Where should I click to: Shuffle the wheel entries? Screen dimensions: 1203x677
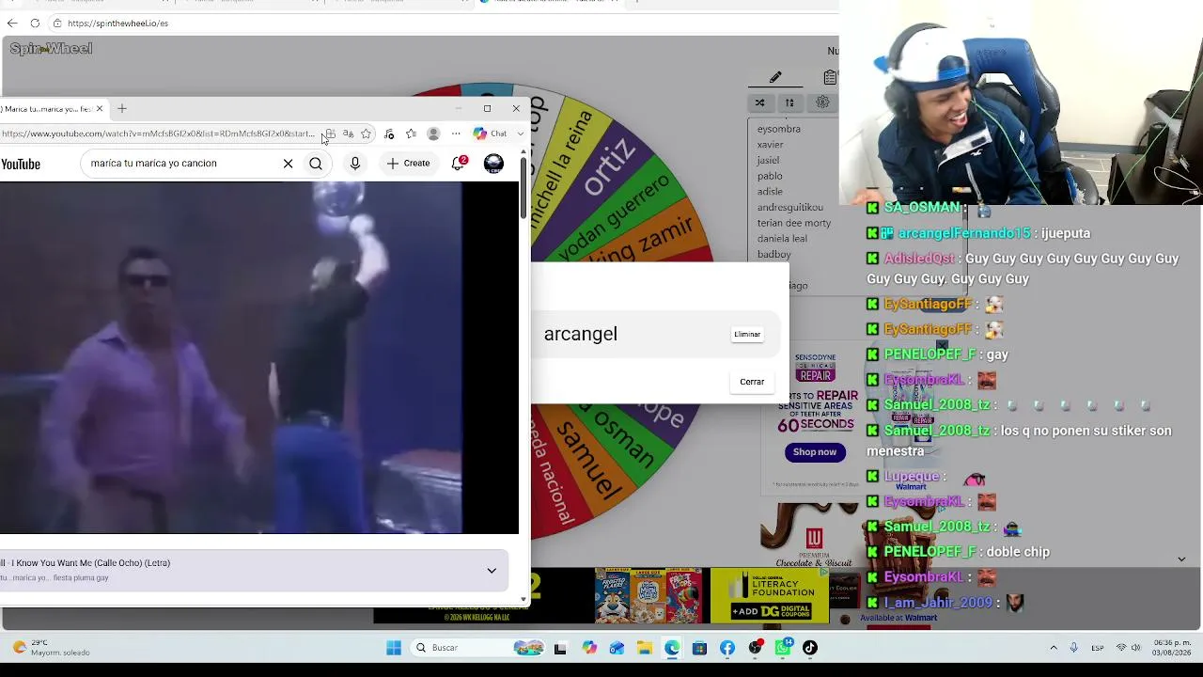[x=759, y=102]
